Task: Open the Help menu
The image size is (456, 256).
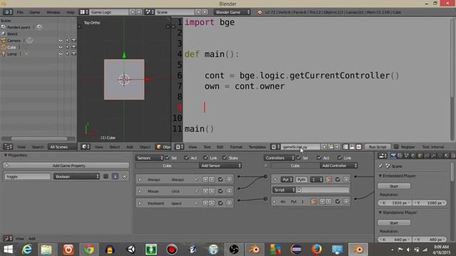Action: (x=70, y=12)
